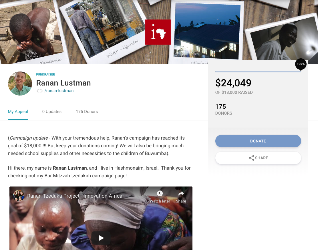View the 175 Donors tab

point(87,112)
